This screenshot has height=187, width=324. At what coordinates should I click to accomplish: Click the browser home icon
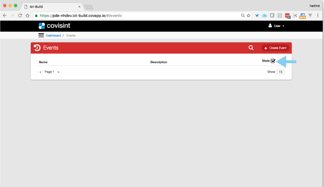27,16
